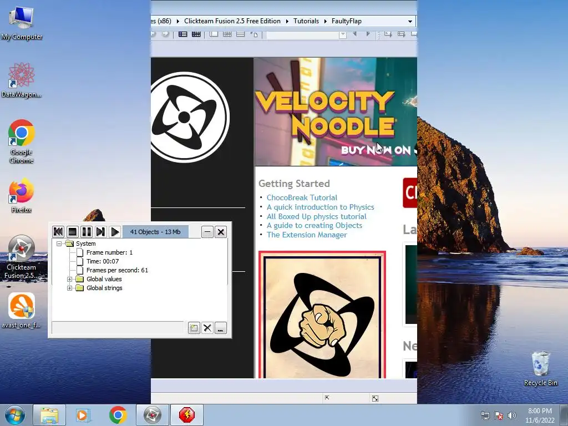Open the Firefox desktop shortcut

(22, 195)
